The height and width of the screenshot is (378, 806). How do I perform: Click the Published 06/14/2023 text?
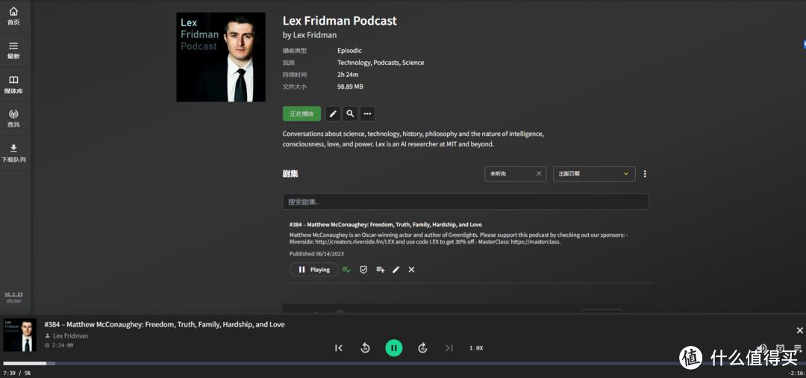coord(316,253)
